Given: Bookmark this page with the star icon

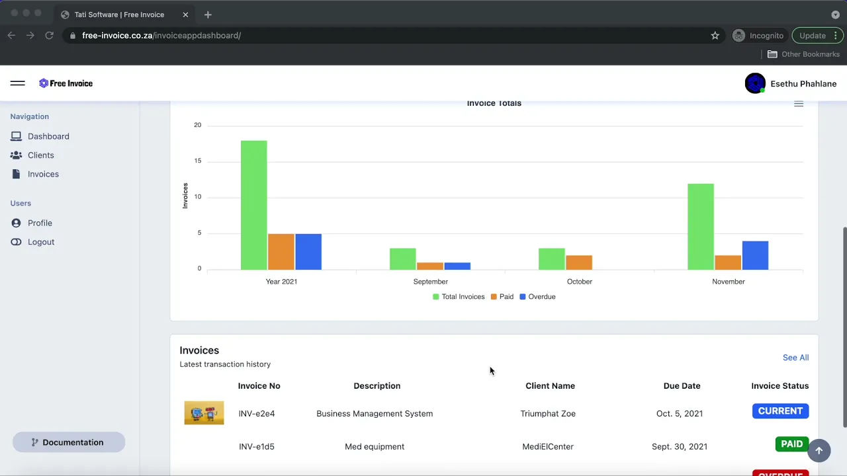Looking at the screenshot, I should point(715,36).
